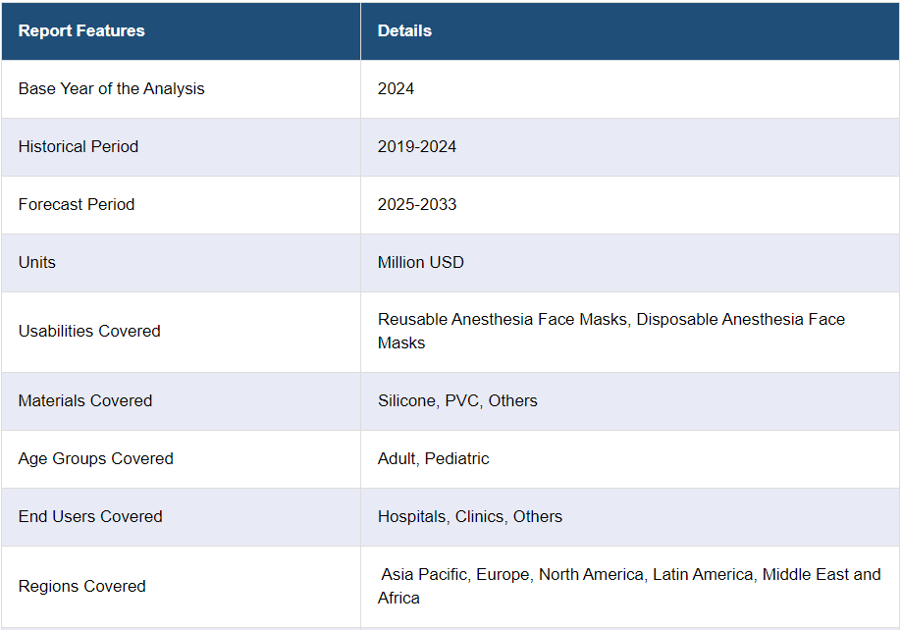902x630 pixels.
Task: Click the Asia Pacific, Europe regions text
Action: 455,574
